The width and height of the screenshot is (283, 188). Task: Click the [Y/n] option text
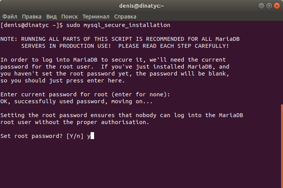(75, 136)
